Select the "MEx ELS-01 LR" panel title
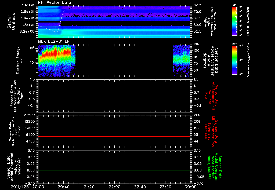 (x=54, y=41)
